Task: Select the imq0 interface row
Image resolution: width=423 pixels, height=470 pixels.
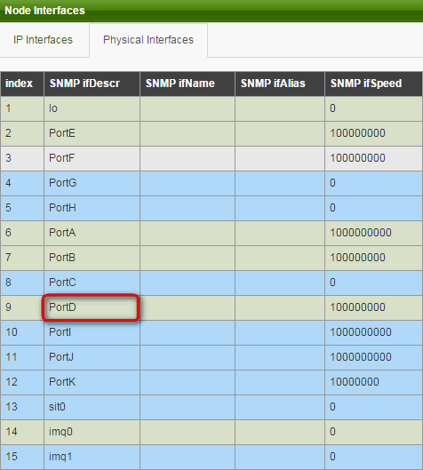Action: [x=211, y=432]
